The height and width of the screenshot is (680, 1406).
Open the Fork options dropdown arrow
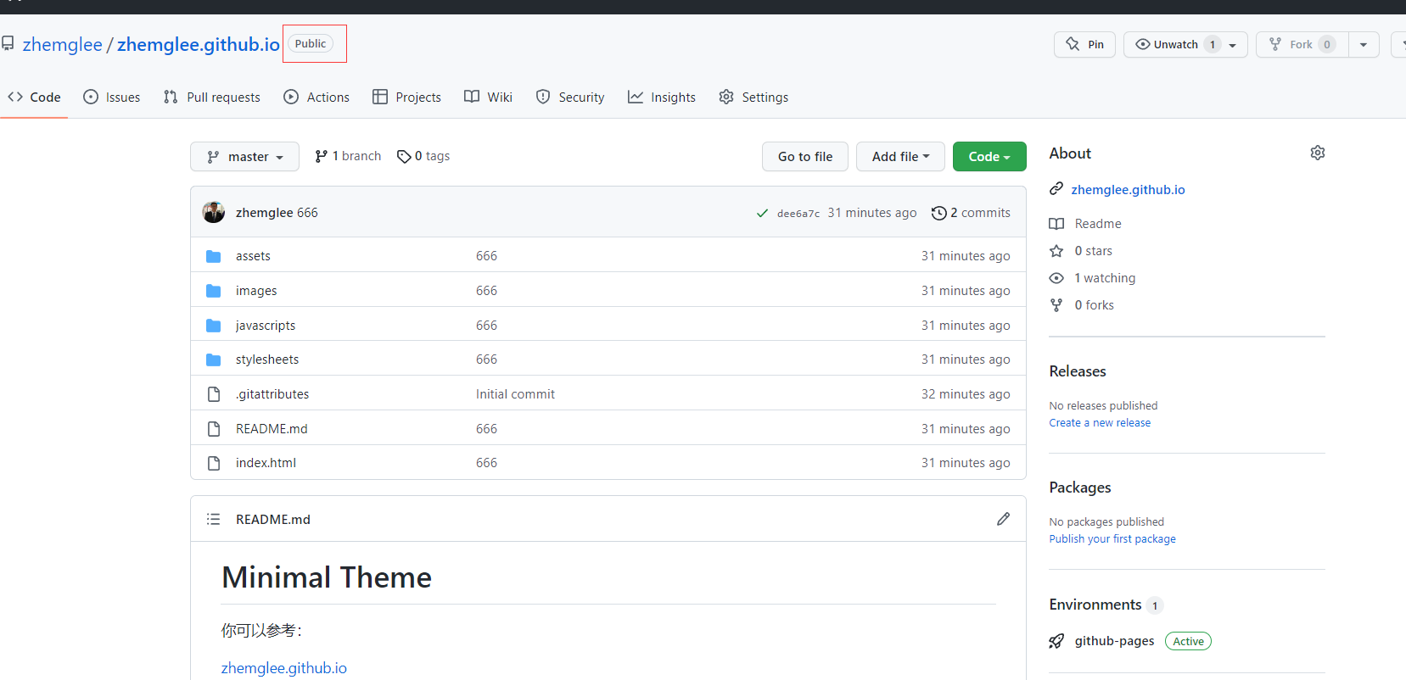[x=1364, y=45]
